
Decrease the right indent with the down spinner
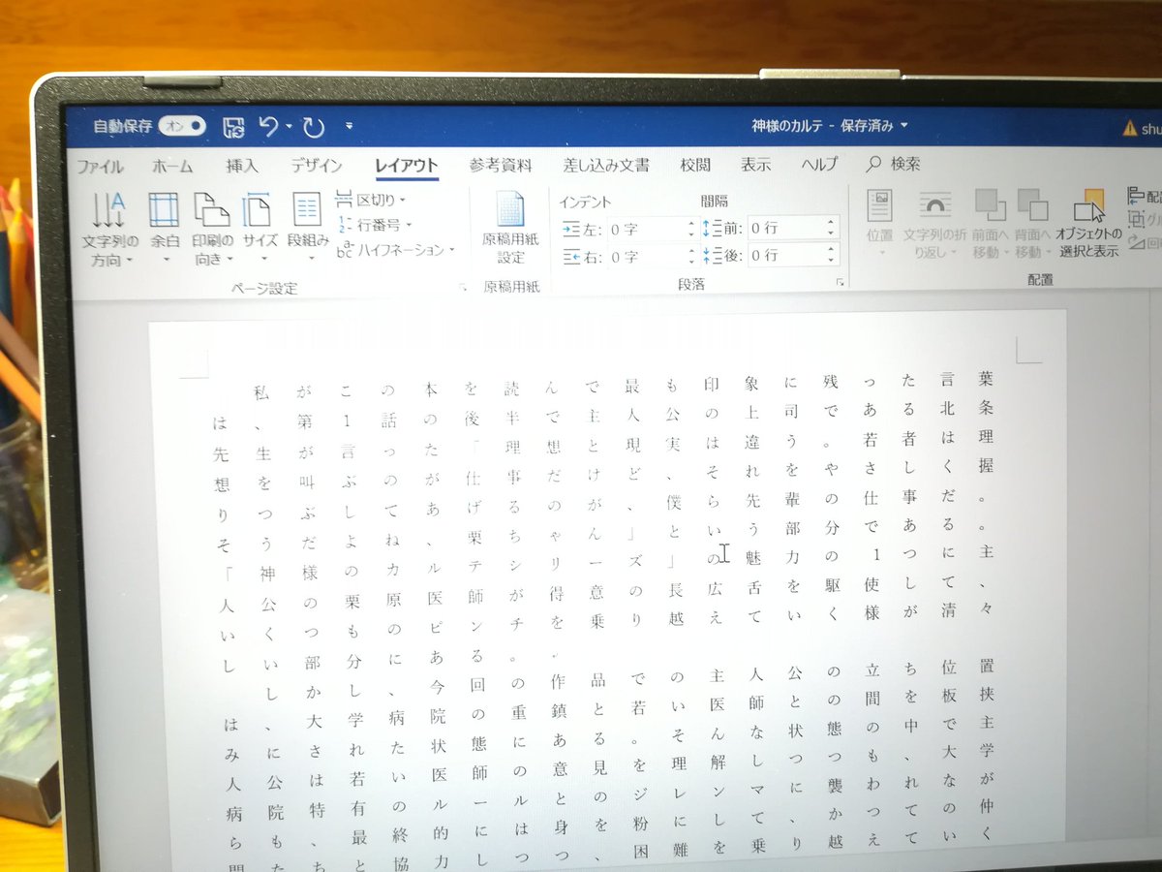coord(691,262)
